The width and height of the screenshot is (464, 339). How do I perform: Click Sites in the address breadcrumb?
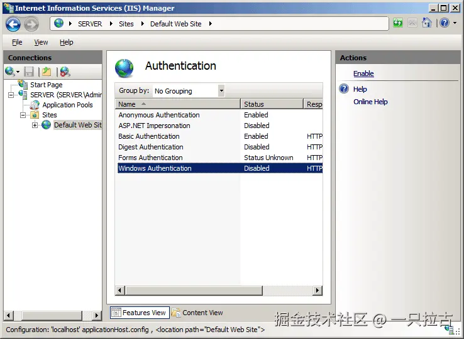tap(126, 24)
